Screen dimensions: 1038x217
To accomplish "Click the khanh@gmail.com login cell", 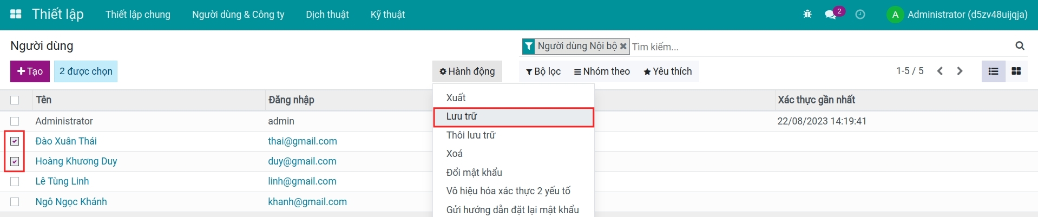I will (x=307, y=202).
